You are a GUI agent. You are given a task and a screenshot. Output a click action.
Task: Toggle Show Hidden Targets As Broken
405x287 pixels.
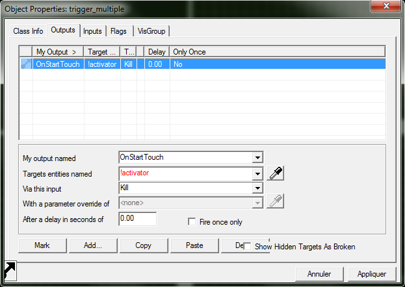tap(247, 247)
